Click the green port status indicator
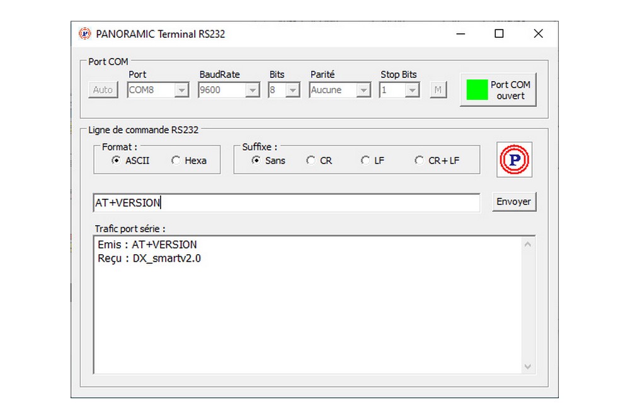 (x=477, y=90)
